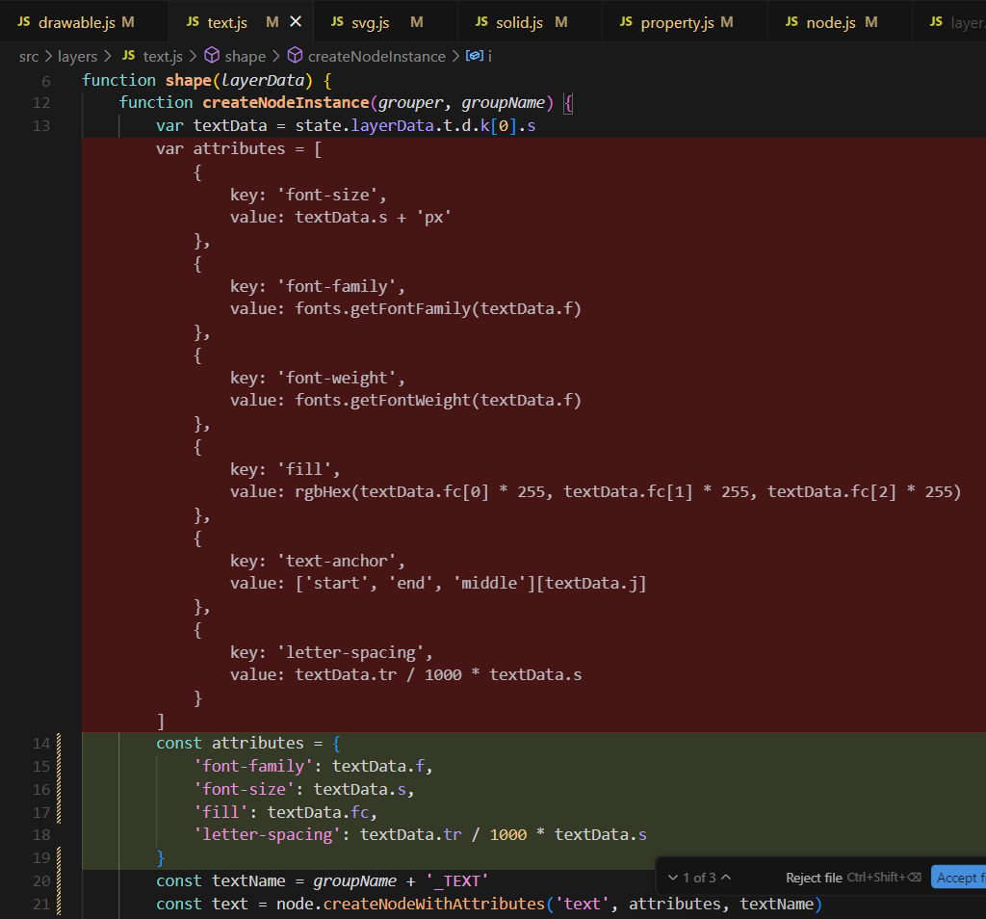Click the variable icon before 'i' breadcrumb

point(473,57)
